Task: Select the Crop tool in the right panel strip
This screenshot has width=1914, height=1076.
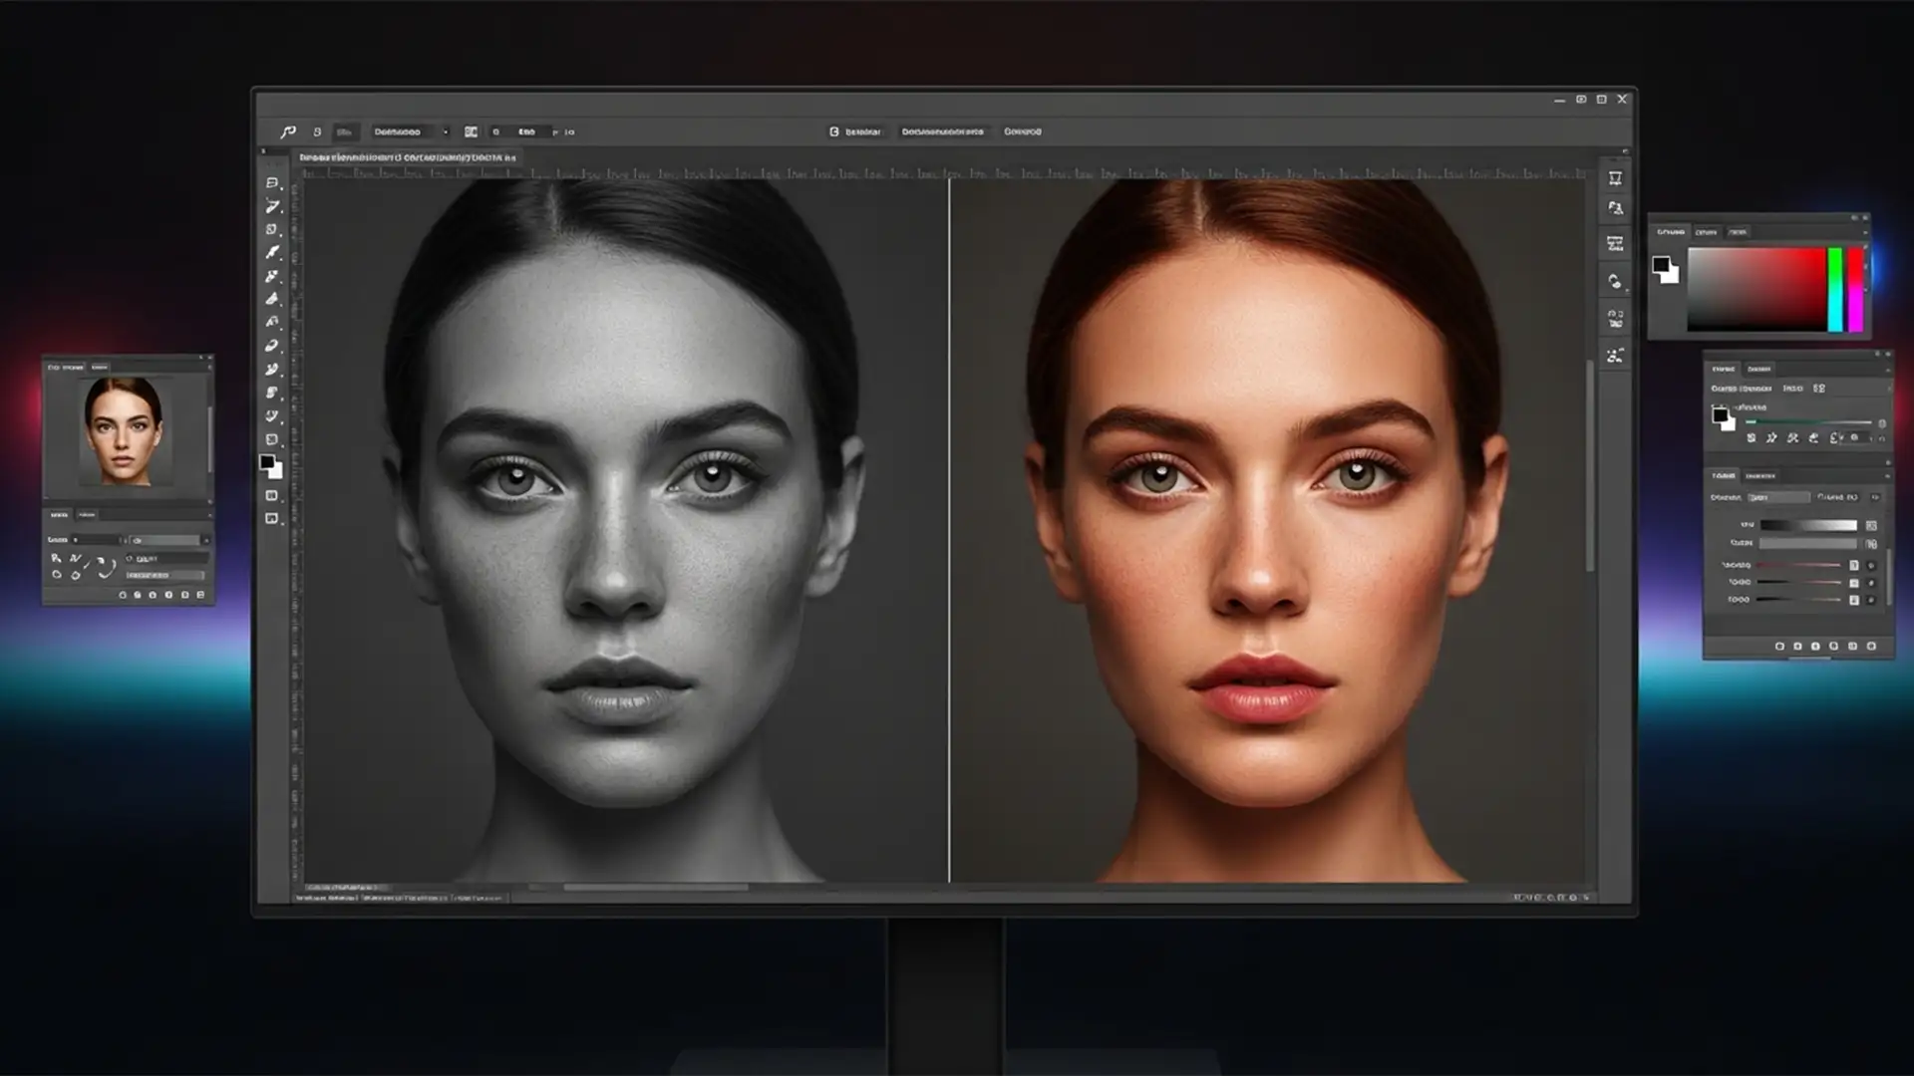Action: point(1615,178)
